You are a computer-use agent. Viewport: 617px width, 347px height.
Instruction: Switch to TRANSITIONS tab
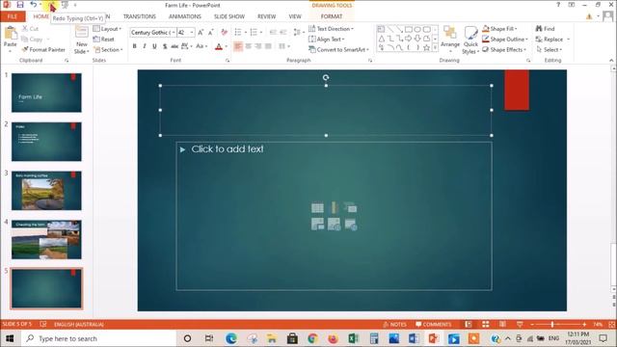point(139,16)
